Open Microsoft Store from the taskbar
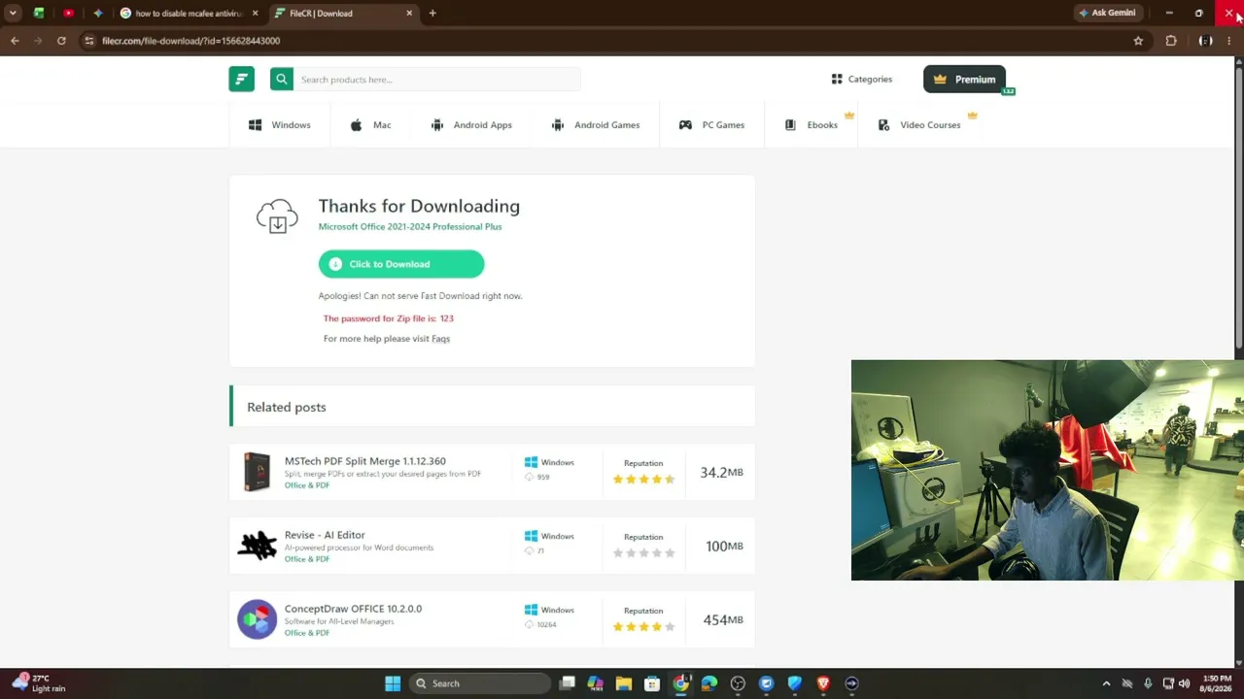Screen dimensions: 1244x699 [652, 683]
